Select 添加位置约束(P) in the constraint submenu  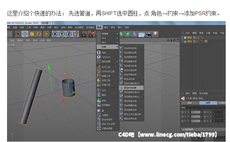click(x=131, y=83)
